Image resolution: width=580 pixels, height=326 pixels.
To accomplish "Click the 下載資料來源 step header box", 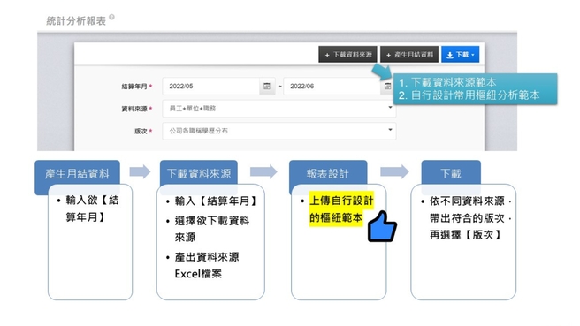I will point(199,173).
